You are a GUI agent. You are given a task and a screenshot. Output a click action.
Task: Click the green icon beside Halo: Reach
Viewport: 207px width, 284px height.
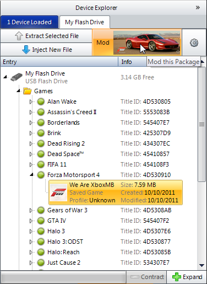click(41, 252)
